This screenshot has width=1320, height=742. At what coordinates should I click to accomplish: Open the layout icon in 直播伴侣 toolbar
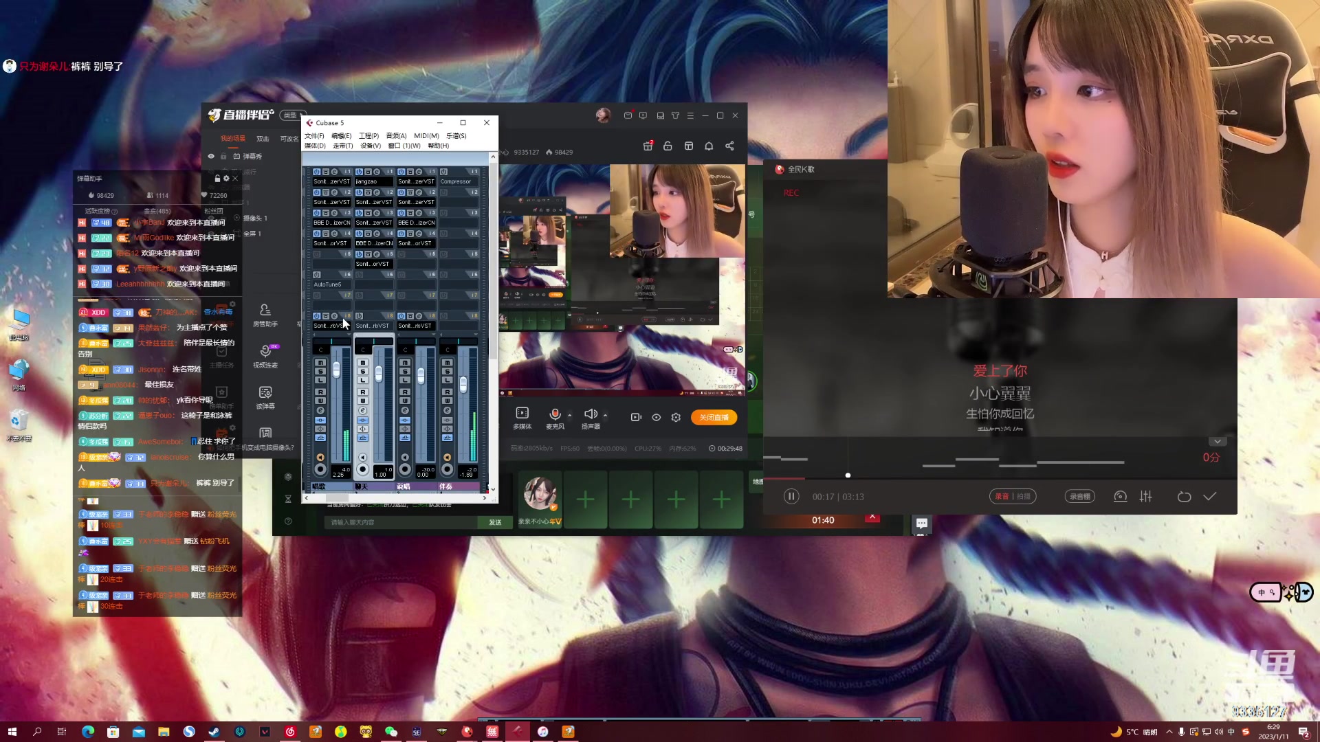(689, 146)
